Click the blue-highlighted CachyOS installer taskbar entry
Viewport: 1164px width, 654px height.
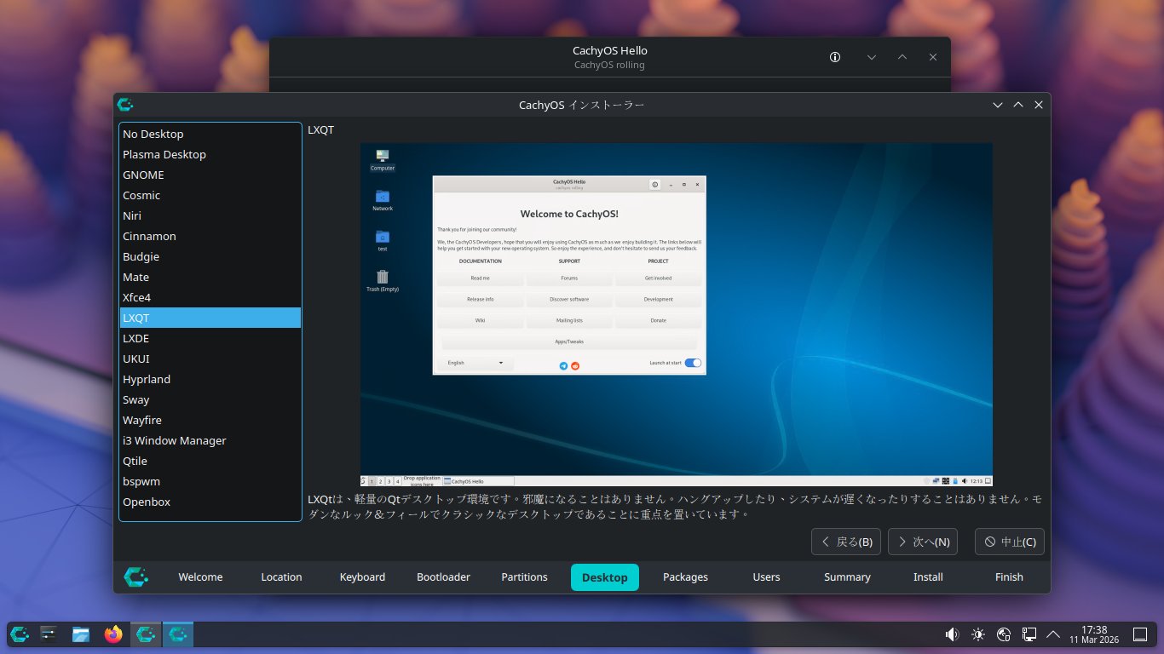point(178,634)
